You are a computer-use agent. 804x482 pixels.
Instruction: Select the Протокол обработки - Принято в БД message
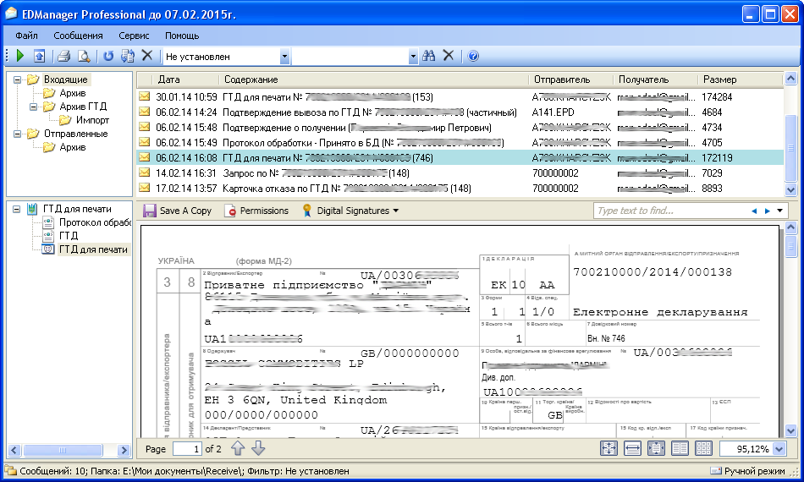(x=460, y=142)
